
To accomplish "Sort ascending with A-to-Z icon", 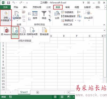I will pyautogui.click(x=29, y=13).
